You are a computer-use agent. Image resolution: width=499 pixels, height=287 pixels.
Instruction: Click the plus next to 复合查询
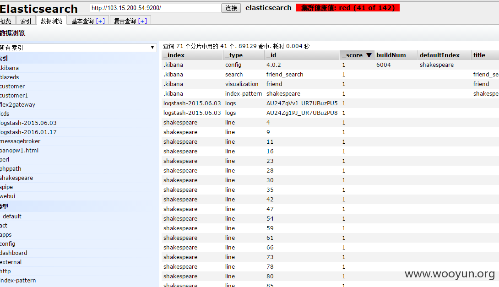pyautogui.click(x=142, y=21)
